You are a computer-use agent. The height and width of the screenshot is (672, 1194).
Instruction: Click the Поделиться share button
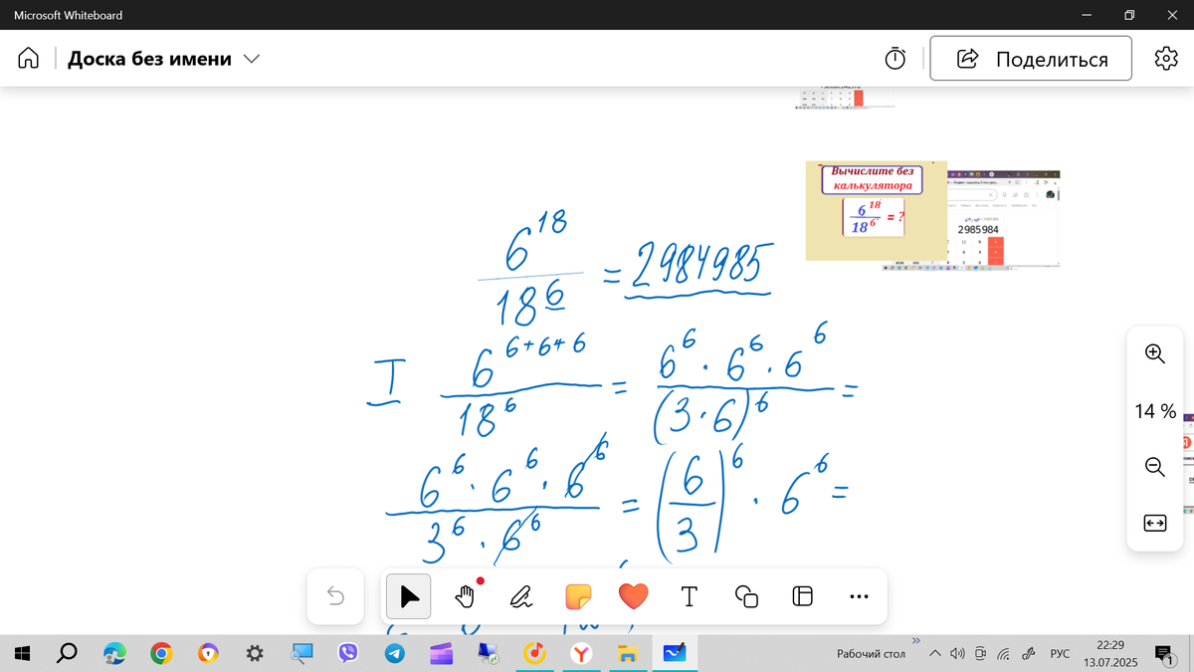coord(1031,59)
